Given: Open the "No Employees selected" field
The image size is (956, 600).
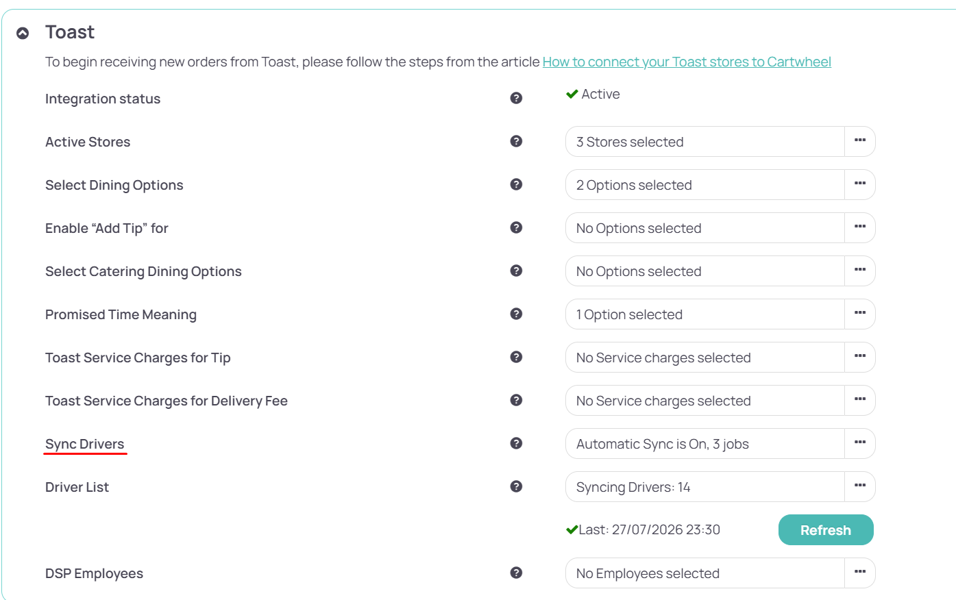Looking at the screenshot, I should click(x=705, y=573).
